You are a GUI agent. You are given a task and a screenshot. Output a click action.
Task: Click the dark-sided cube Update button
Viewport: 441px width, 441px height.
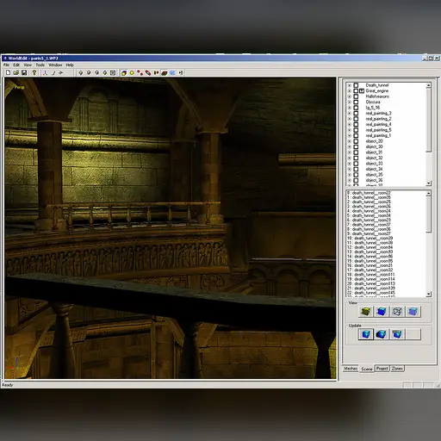(382, 334)
